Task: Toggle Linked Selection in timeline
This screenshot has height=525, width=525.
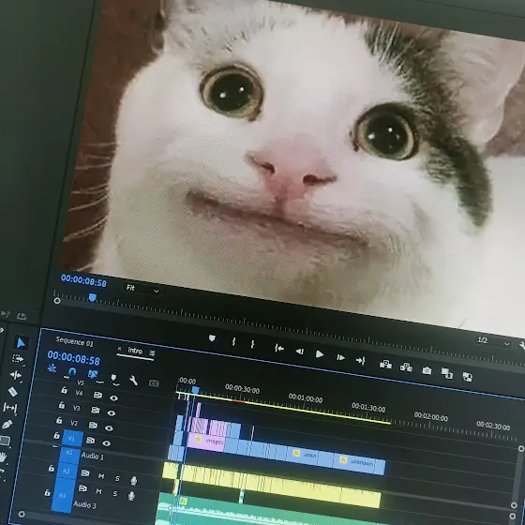Action: click(93, 374)
